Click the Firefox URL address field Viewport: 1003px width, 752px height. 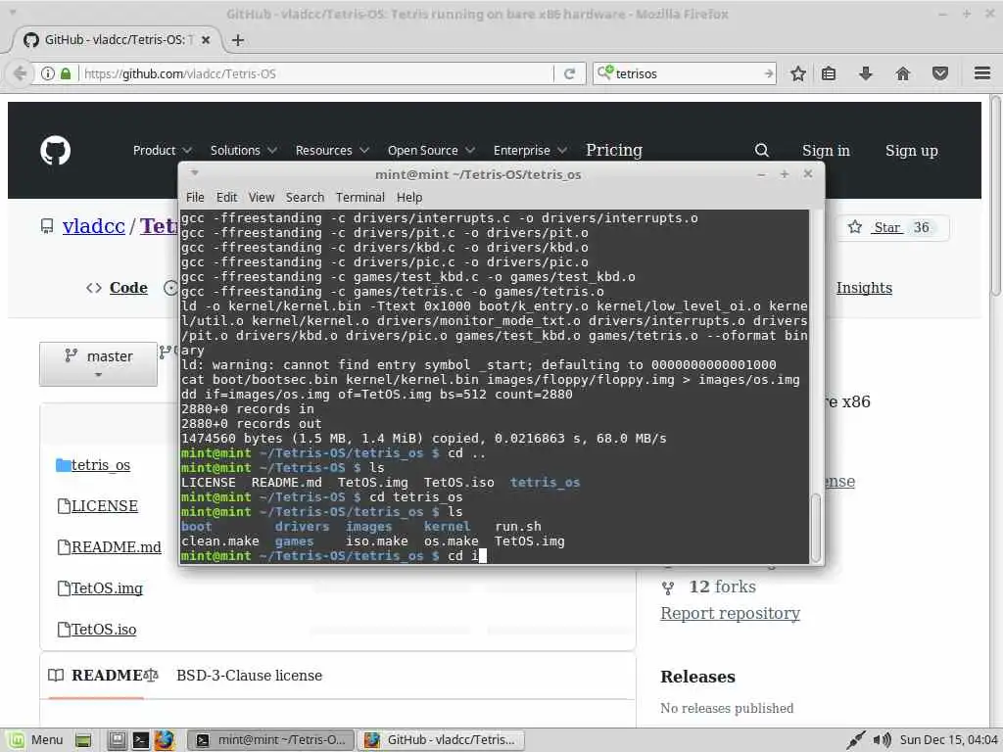(x=316, y=73)
